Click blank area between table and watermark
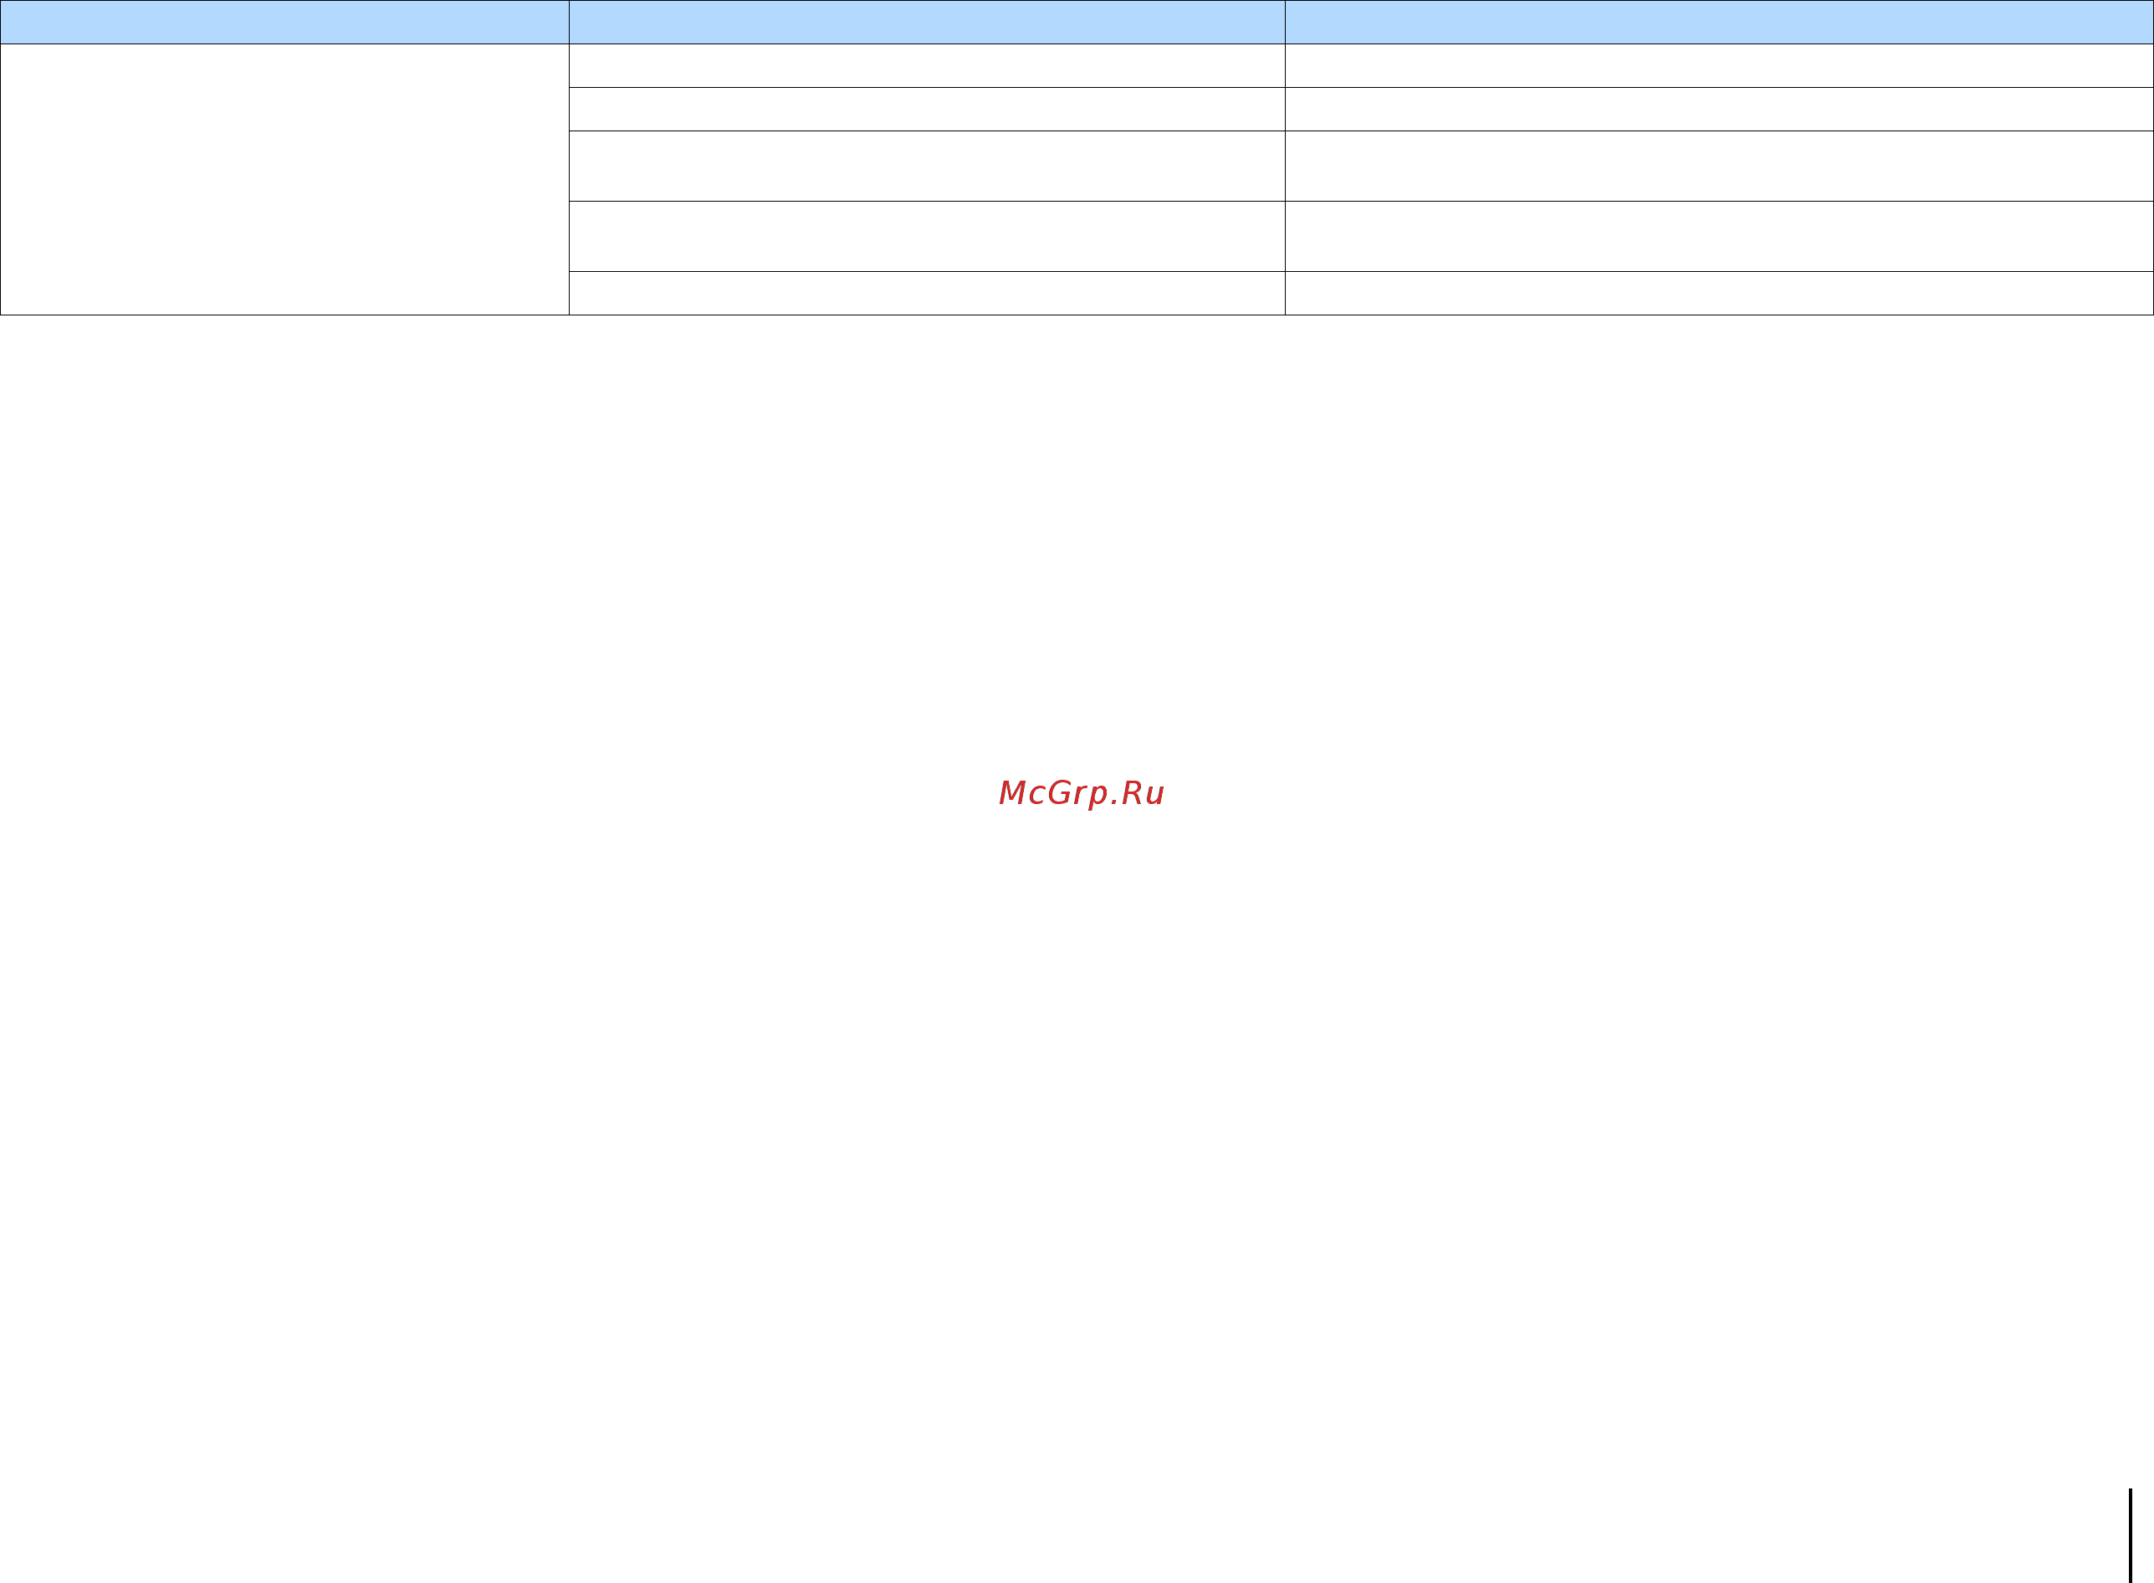This screenshot has height=1583, width=2154. point(1081,546)
